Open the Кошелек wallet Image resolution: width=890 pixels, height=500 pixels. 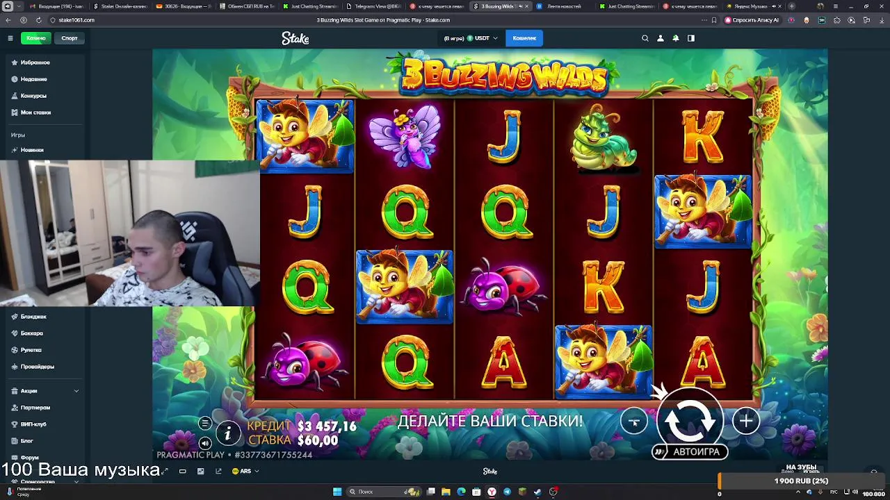click(x=524, y=38)
